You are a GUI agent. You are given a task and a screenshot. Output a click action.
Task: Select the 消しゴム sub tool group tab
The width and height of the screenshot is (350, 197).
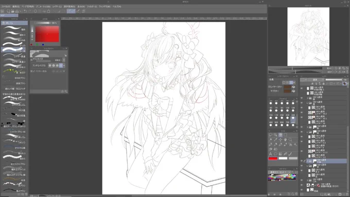point(14,23)
